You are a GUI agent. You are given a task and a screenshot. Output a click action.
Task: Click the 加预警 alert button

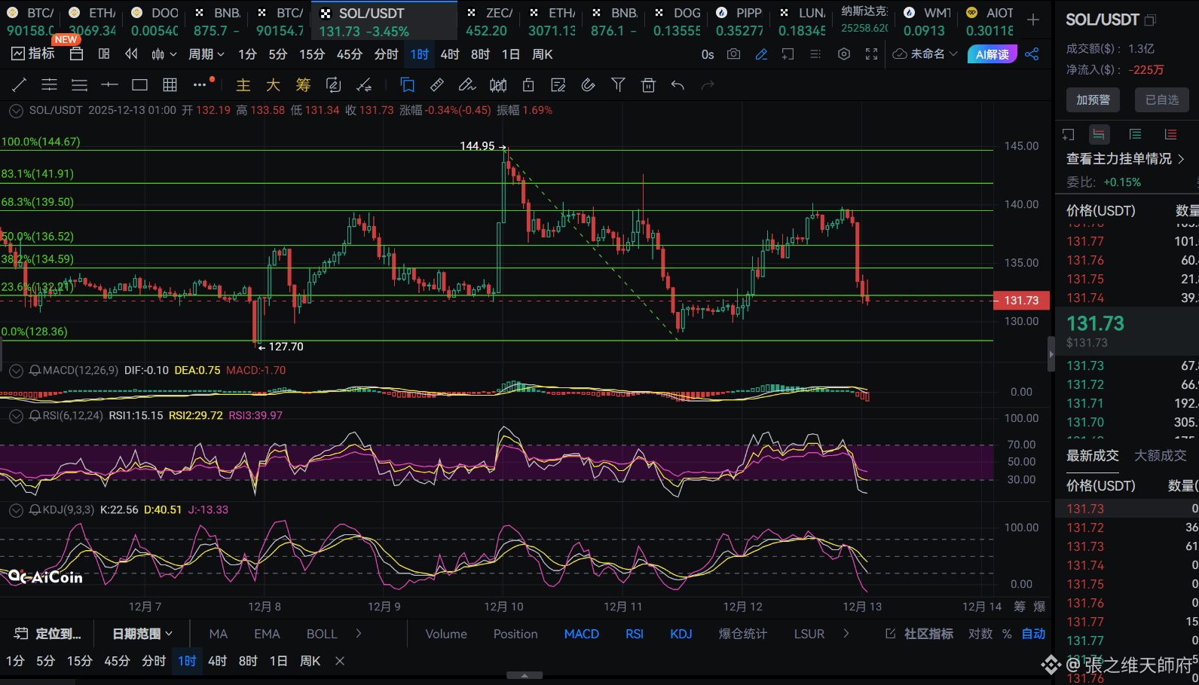(x=1093, y=99)
